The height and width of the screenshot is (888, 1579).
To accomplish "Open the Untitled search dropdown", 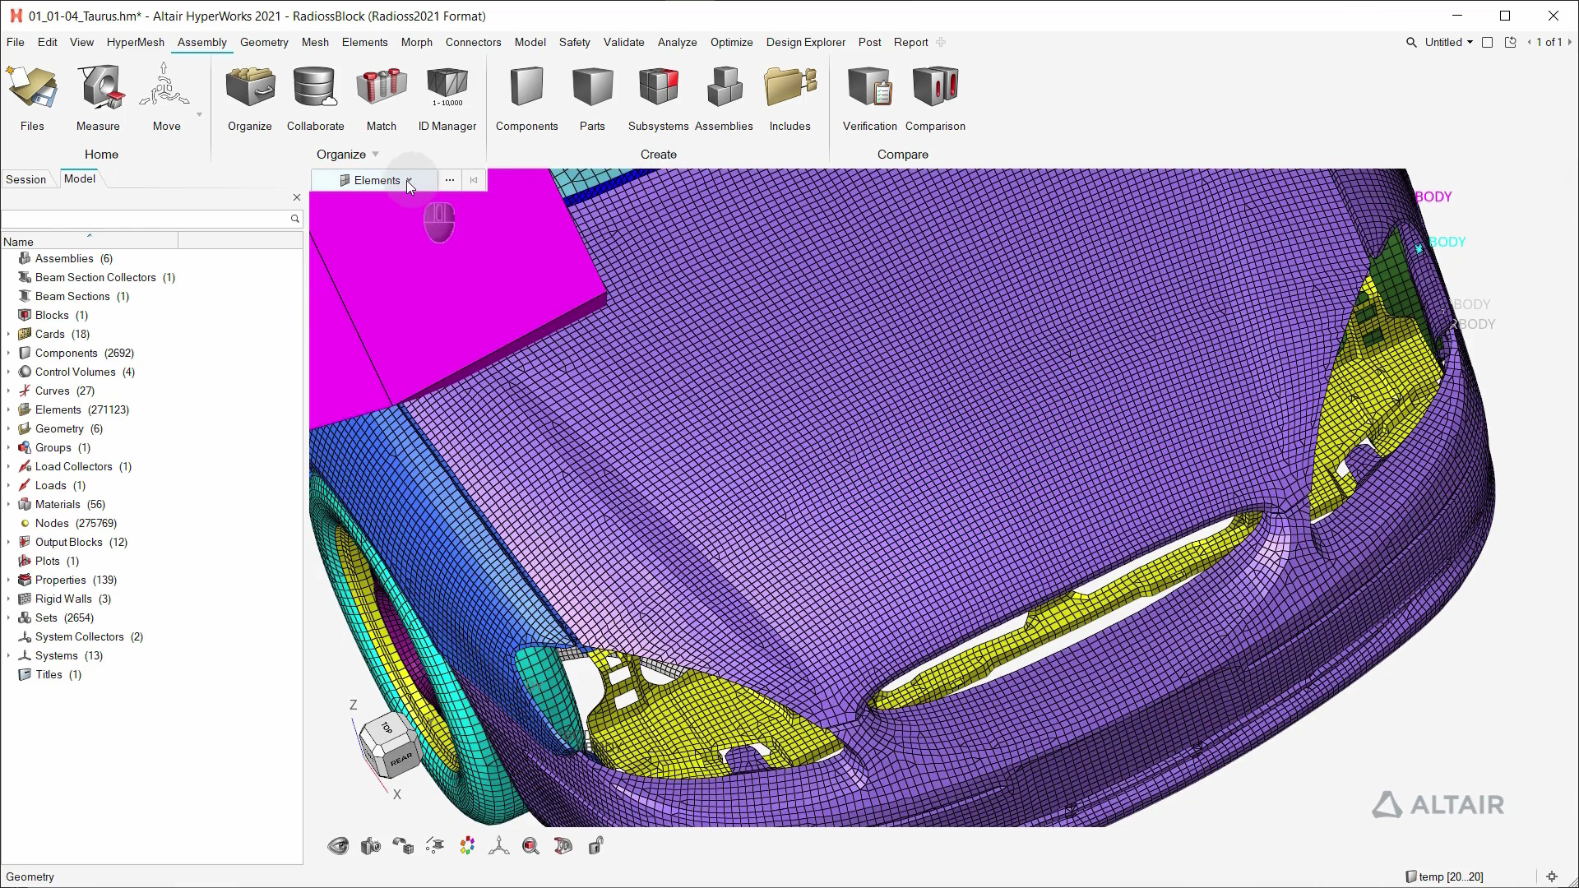I will click(1470, 42).
